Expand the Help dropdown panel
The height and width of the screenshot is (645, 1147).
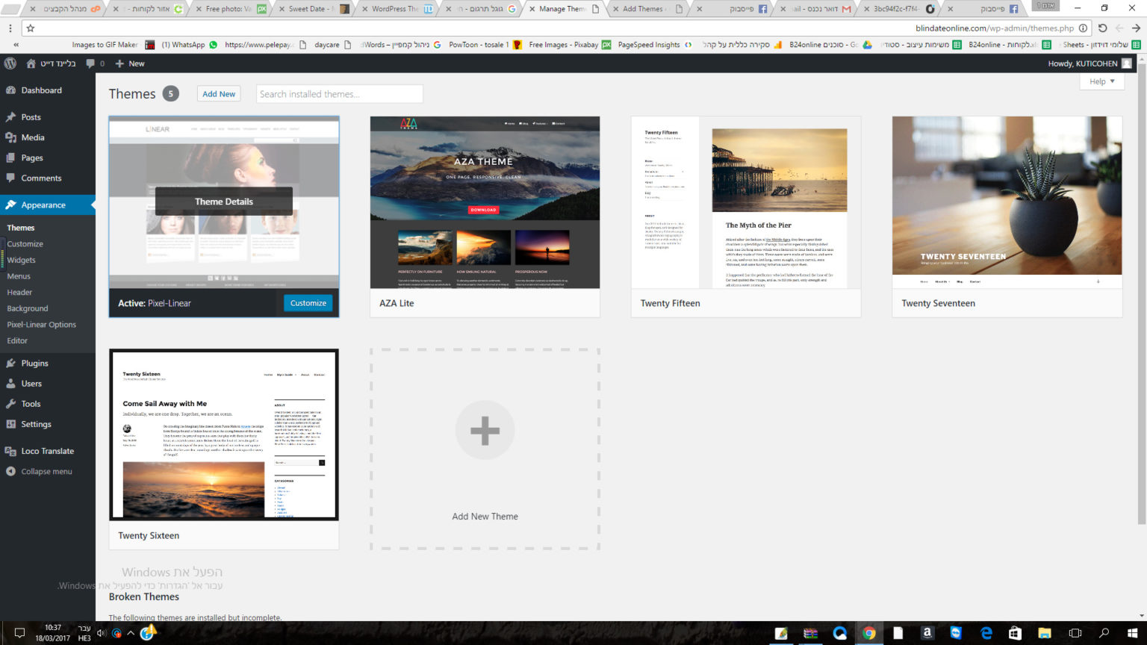click(1101, 81)
